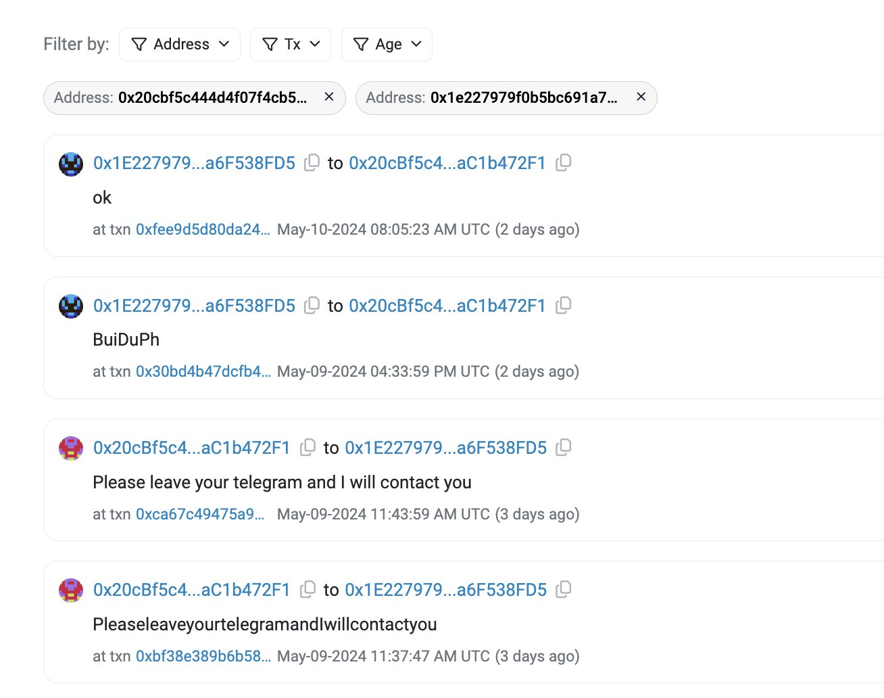
Task: Open recipient 0x1E227979 in 'Pleaseleaveyourtelegram' message
Action: coord(445,590)
